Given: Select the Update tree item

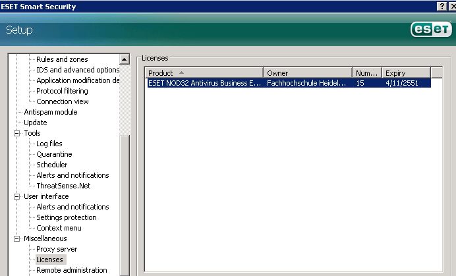Looking at the screenshot, I should click(35, 123).
